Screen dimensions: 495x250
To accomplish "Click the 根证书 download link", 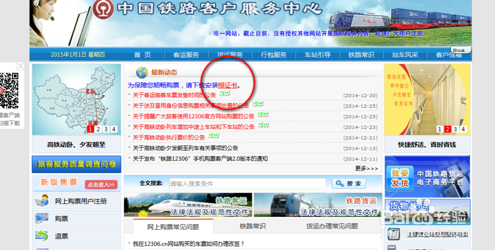I will 228,85.
